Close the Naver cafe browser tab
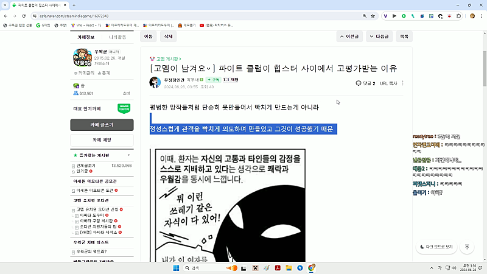 tap(65, 5)
